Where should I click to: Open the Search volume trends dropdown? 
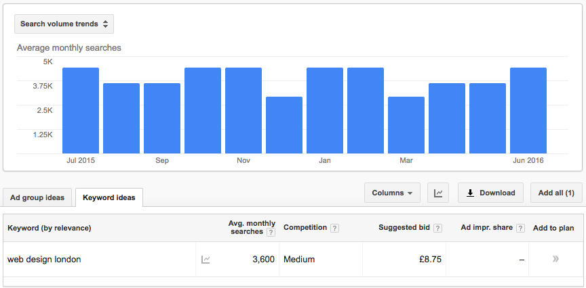pyautogui.click(x=64, y=24)
